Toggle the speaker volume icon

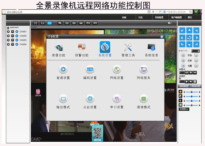pyautogui.click(x=170, y=23)
